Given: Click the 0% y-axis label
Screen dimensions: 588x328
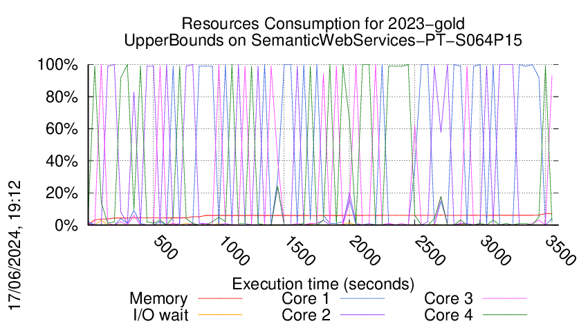Looking at the screenshot, I should click(x=66, y=225).
